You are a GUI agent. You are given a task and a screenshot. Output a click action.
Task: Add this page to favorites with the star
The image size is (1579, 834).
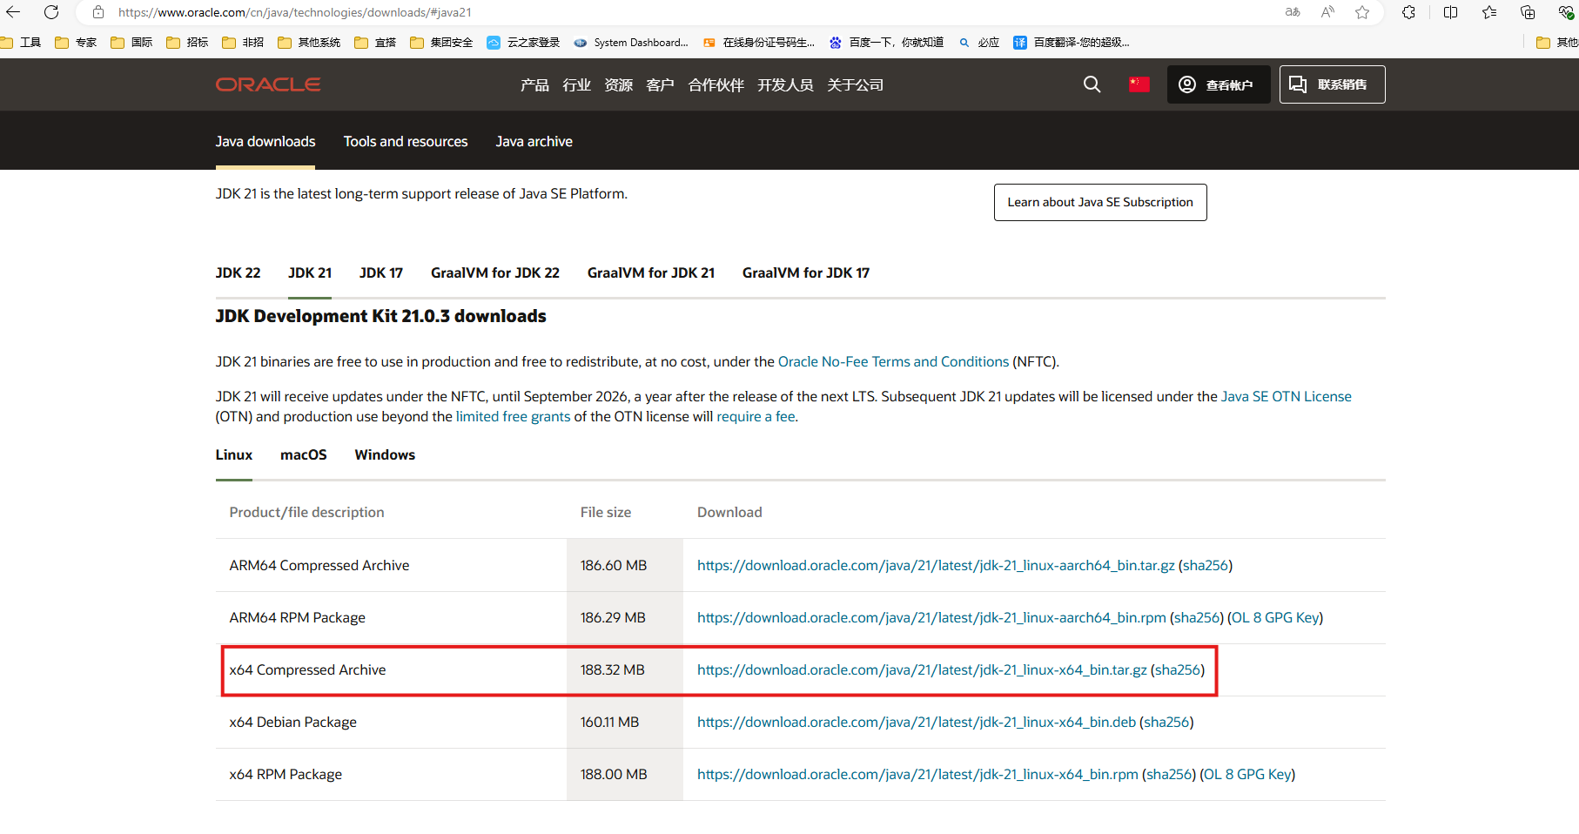tap(1362, 12)
